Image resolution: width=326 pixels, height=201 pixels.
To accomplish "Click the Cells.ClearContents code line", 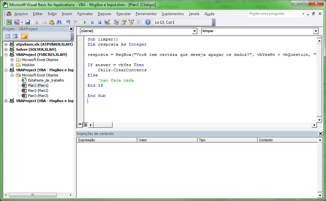I will pyautogui.click(x=122, y=70).
